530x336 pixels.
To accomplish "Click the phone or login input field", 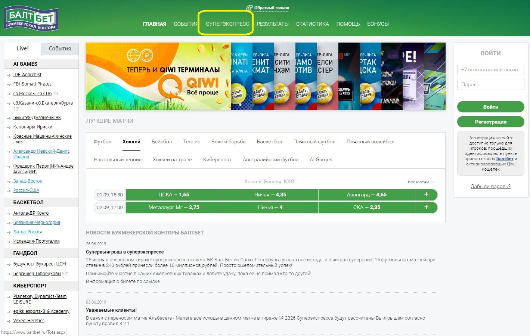I will pos(490,69).
